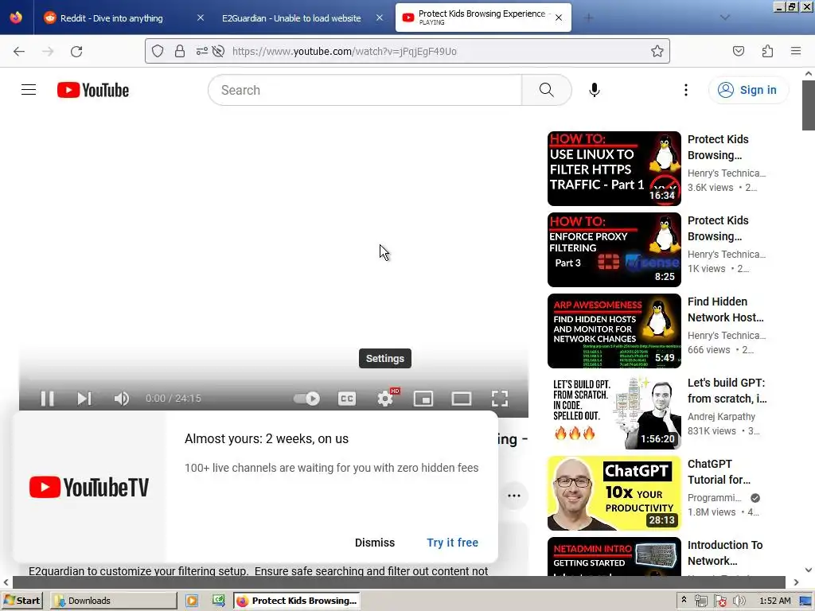The height and width of the screenshot is (611, 815).
Task: Expand hidden system tray icons
Action: tap(684, 600)
